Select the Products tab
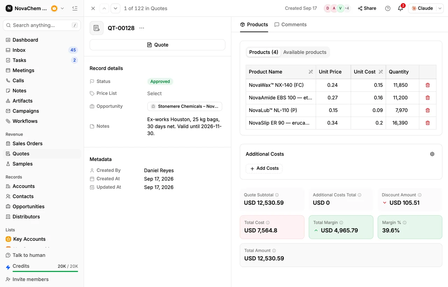The height and width of the screenshot is (287, 448). (254, 24)
